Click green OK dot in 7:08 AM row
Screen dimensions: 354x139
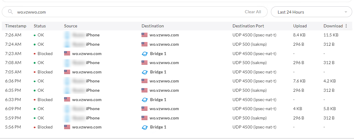35,63
